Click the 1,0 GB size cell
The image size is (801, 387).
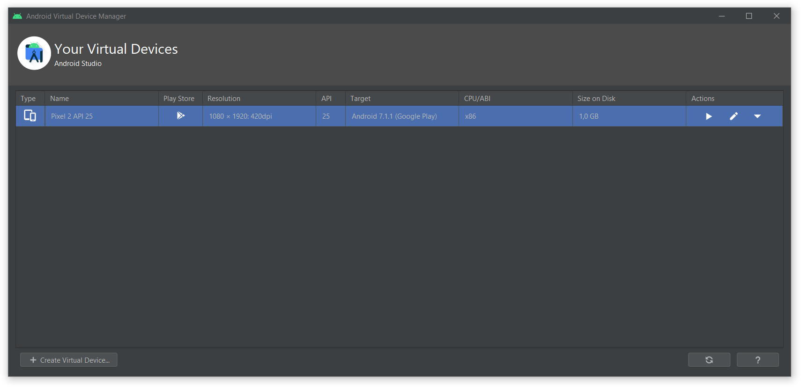coord(629,116)
